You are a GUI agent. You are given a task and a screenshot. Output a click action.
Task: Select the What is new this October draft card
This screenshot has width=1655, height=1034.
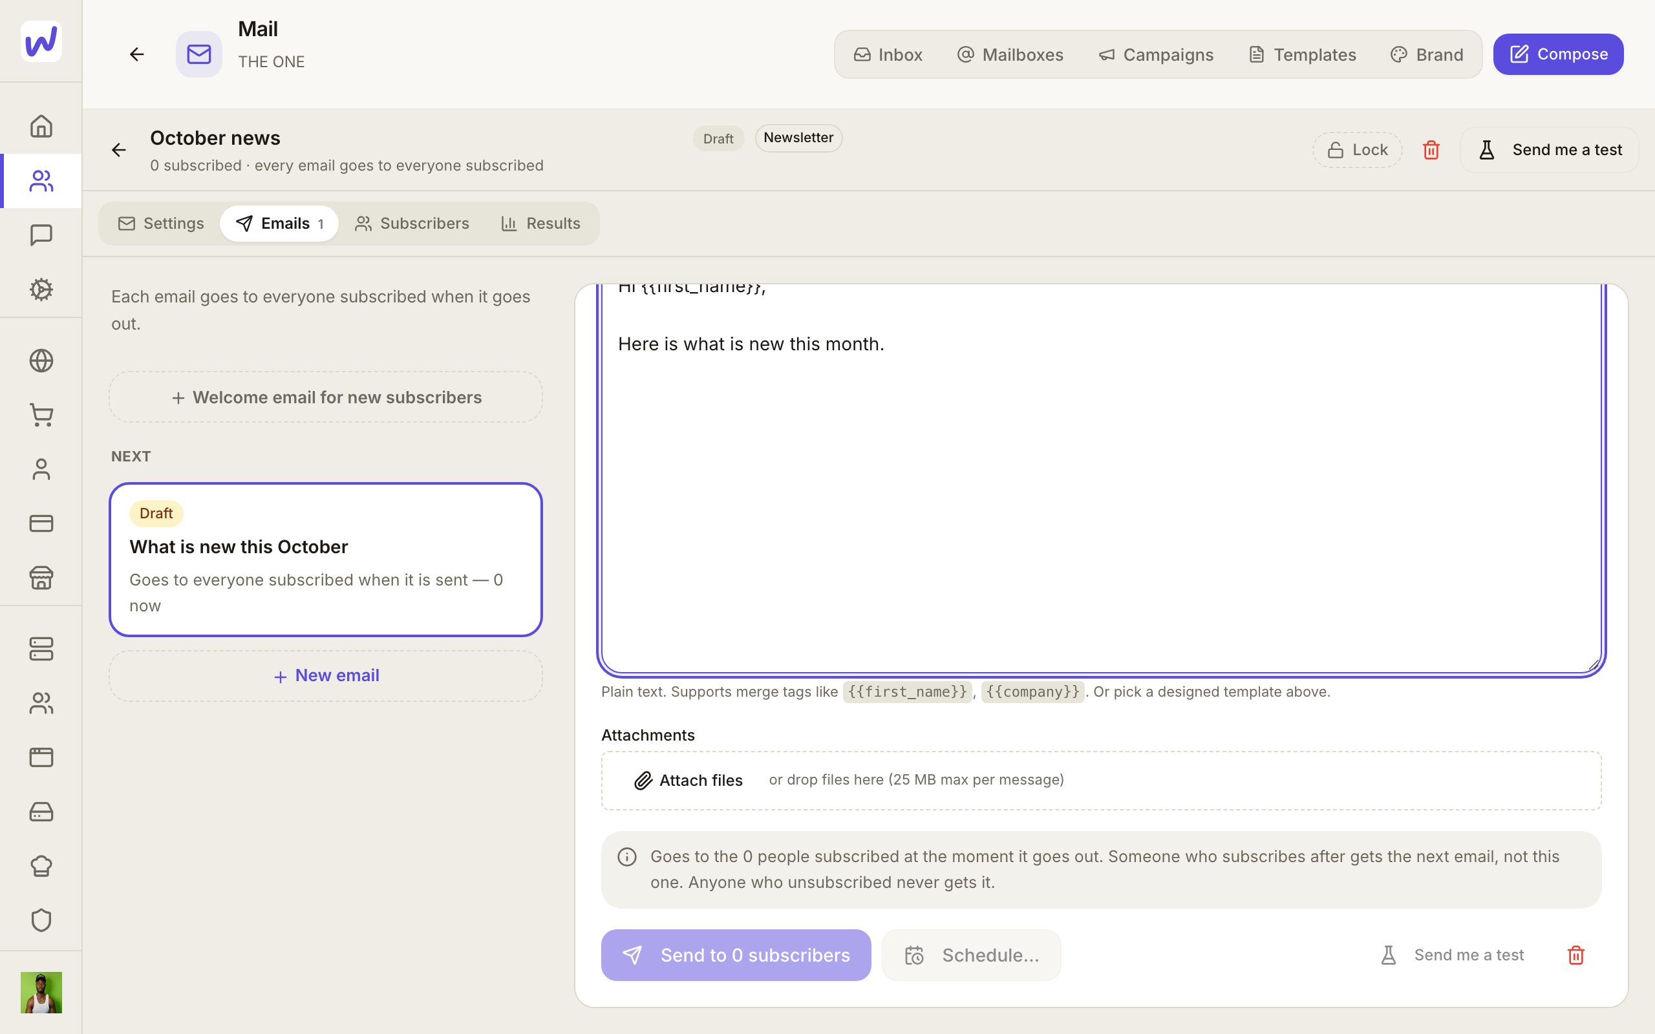pyautogui.click(x=326, y=560)
